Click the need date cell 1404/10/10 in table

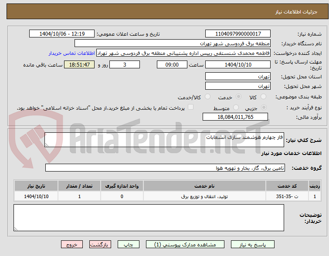coord(36,196)
